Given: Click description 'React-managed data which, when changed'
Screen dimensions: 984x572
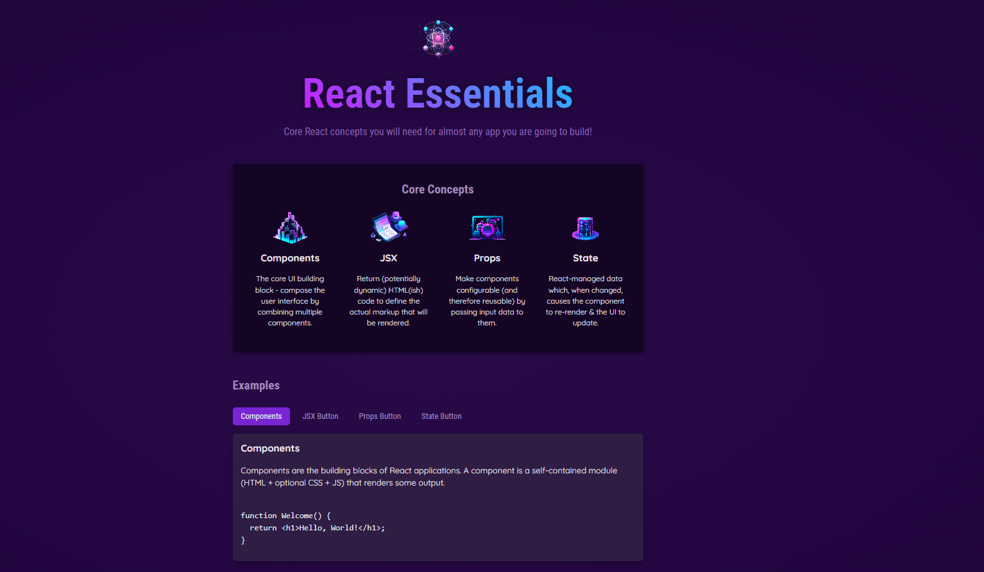Looking at the screenshot, I should pos(585,301).
